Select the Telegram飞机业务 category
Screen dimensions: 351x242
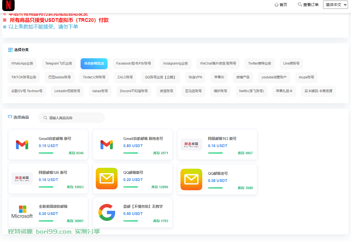(x=59, y=63)
